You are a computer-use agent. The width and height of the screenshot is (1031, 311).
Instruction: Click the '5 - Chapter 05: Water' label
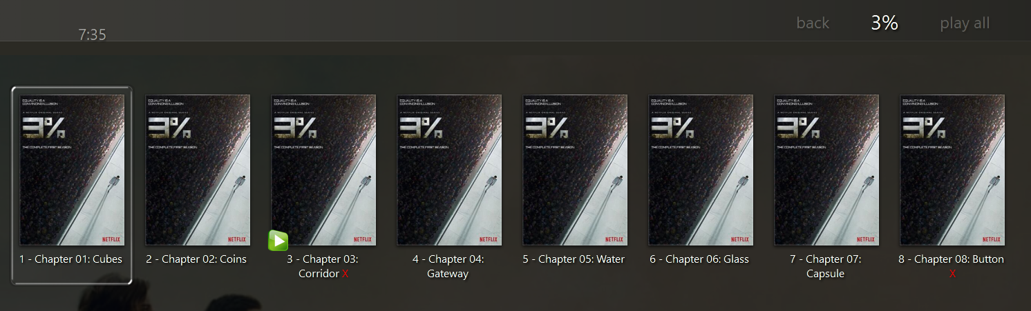coord(574,259)
